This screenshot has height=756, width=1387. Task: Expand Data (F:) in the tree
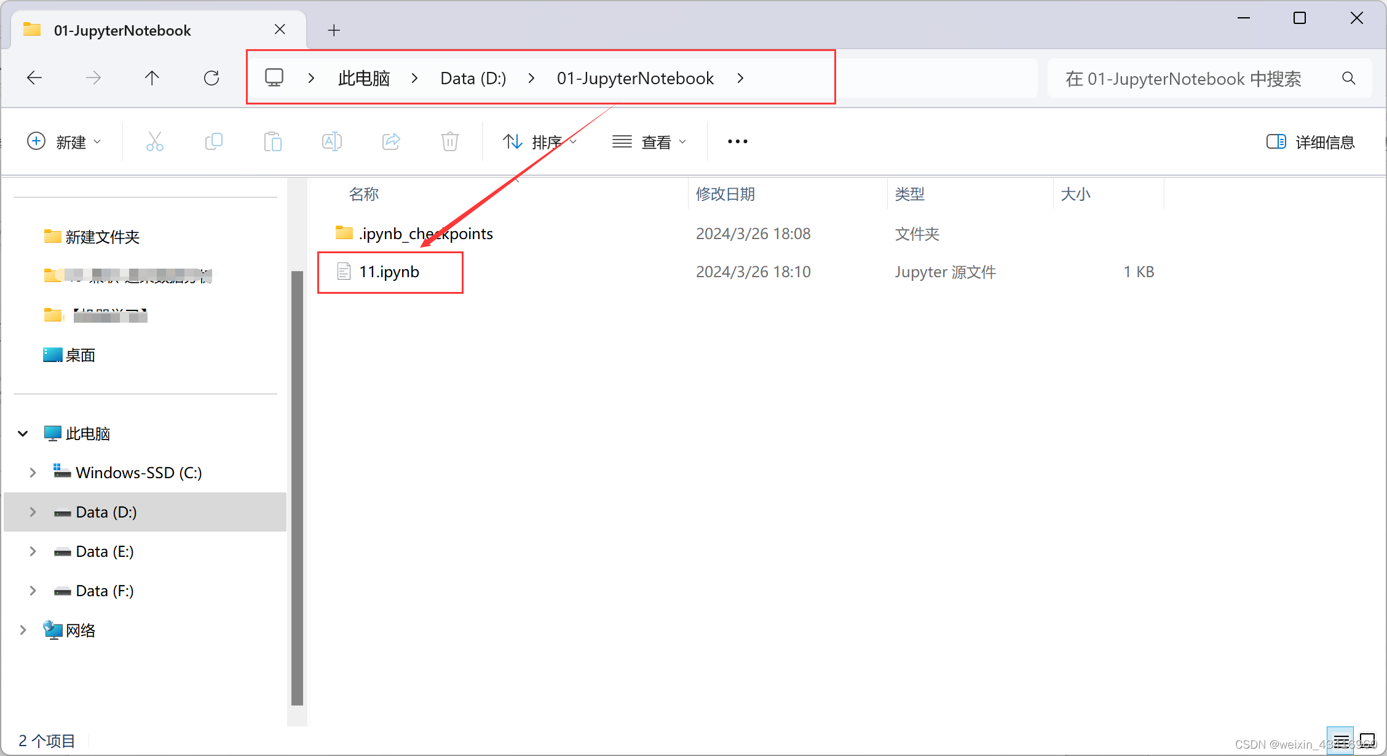[33, 591]
